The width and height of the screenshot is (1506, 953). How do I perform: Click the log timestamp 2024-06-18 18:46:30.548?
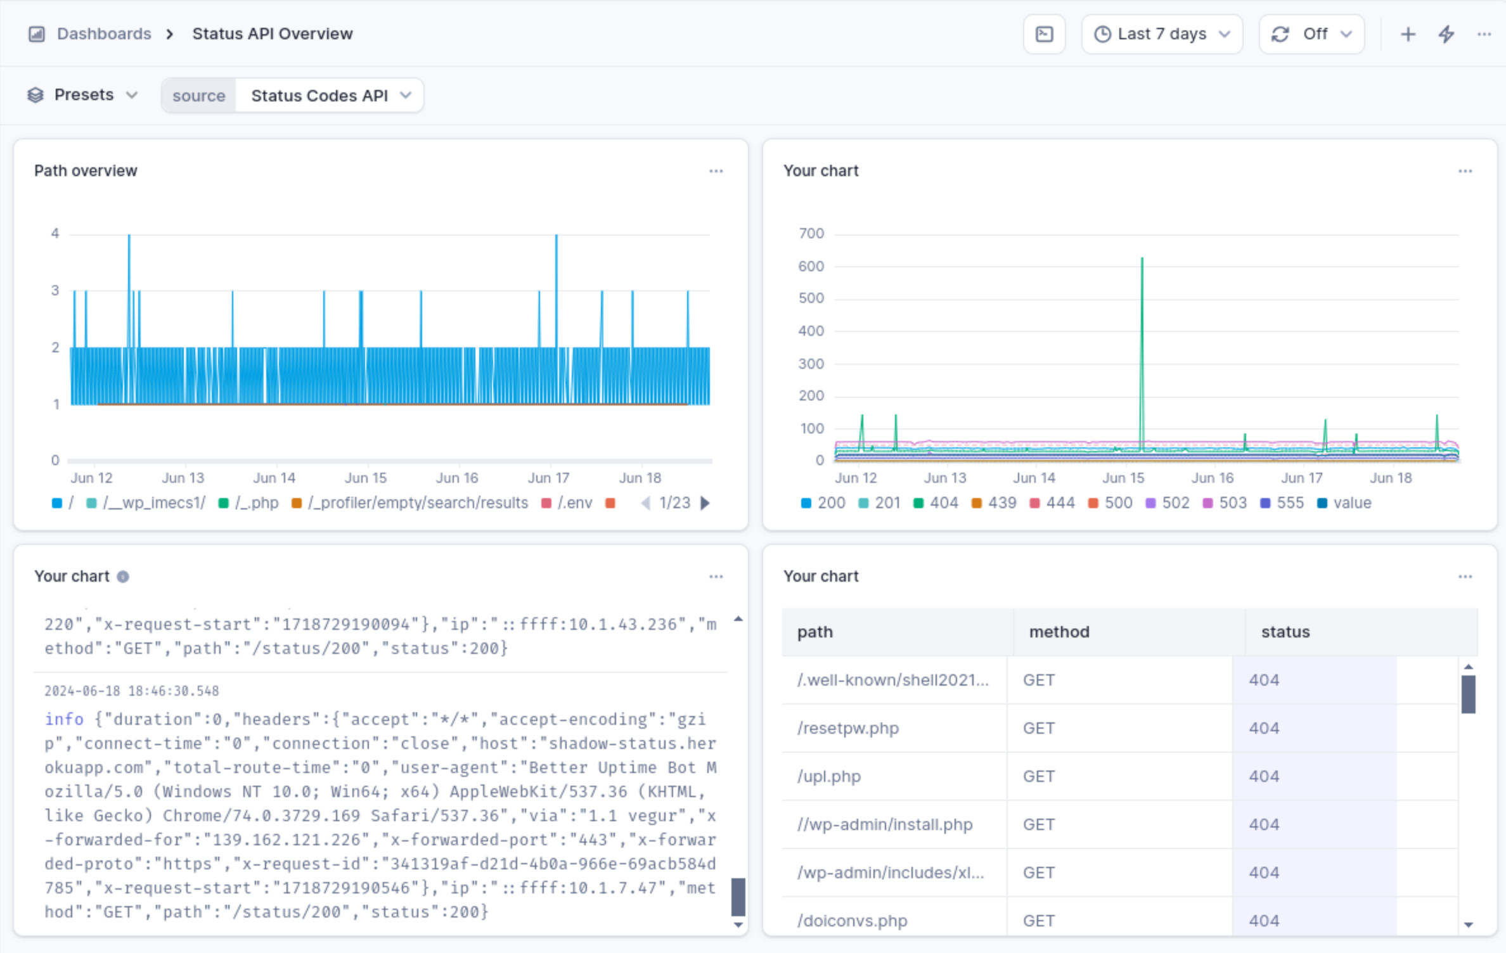131,691
